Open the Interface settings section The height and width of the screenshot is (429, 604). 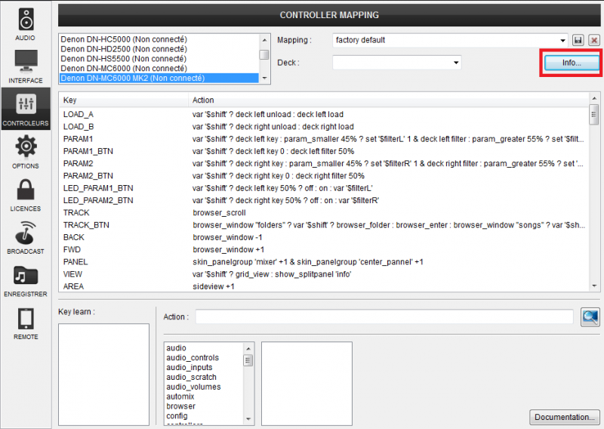coord(26,65)
